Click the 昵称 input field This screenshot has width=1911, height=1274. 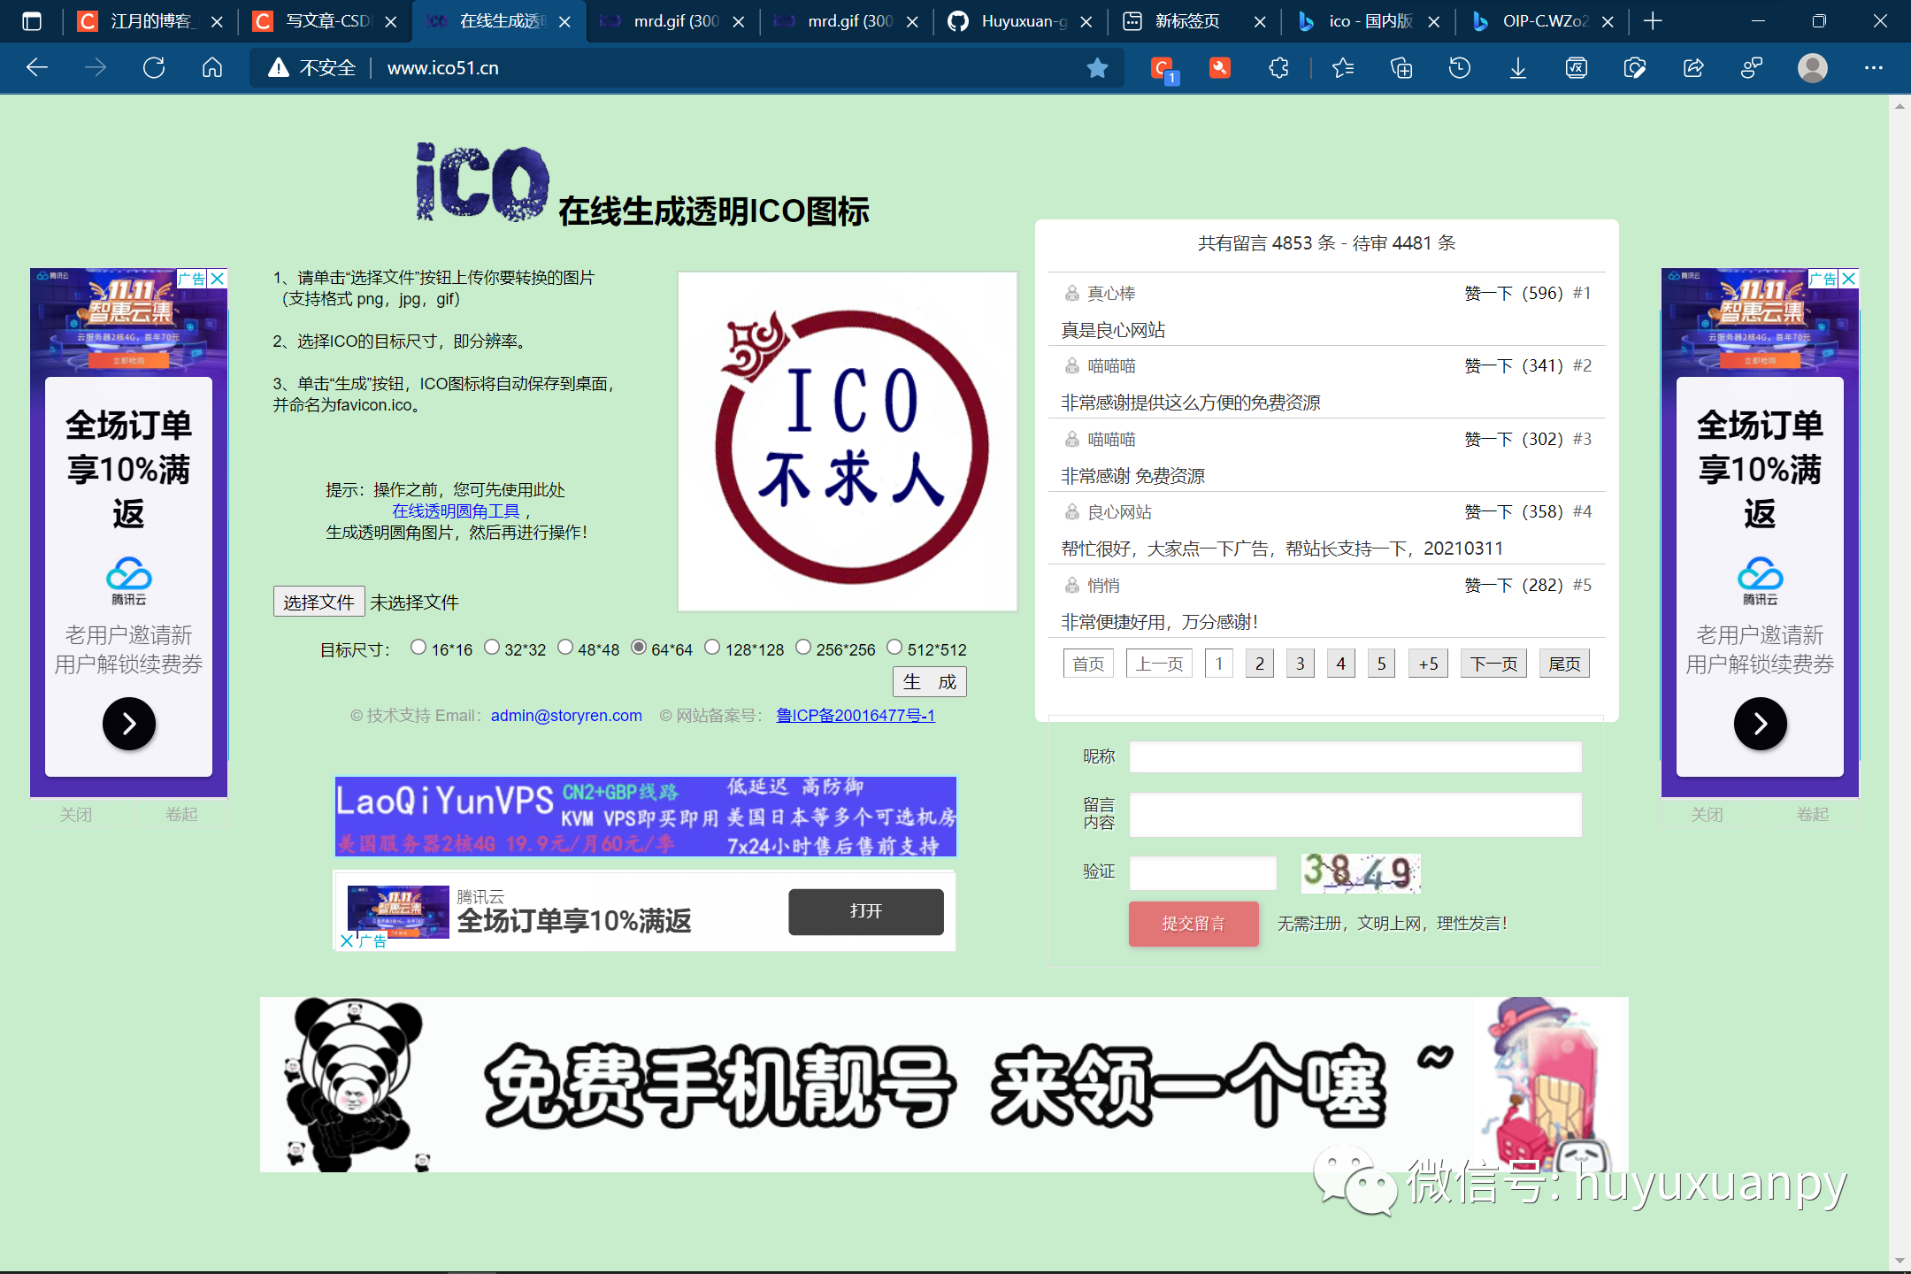[1355, 756]
